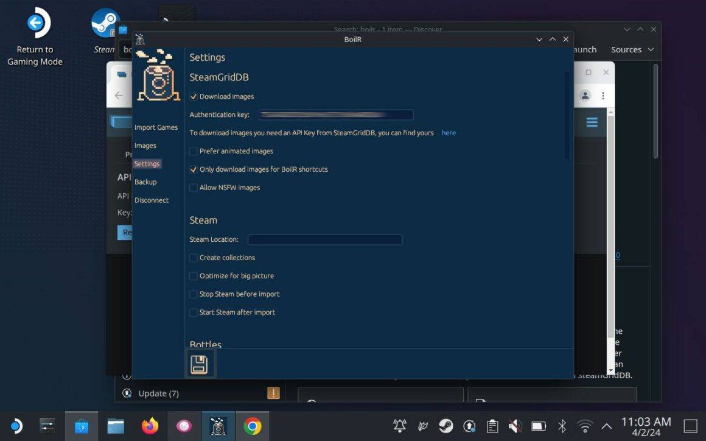Expand the Sources dropdown in Discover
The height and width of the screenshot is (441, 706).
[x=632, y=49]
